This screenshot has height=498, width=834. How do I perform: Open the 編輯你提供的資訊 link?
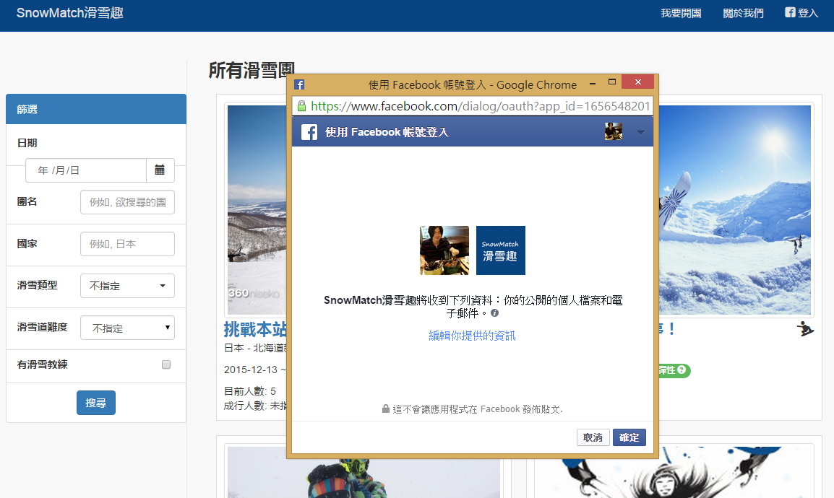click(x=471, y=336)
